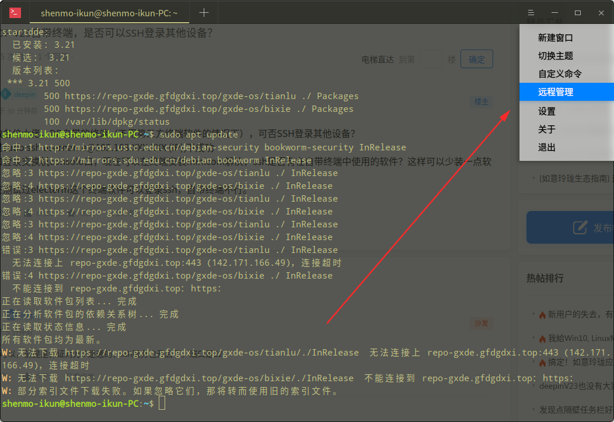Click the terminal cursor at the last prompt
Screen dimensions: 614x422
(162, 403)
